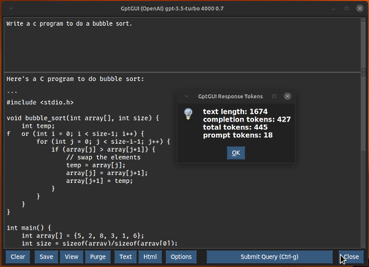Click the 'temp = array[j];' line
This screenshot has width=369, height=267.
[96, 165]
